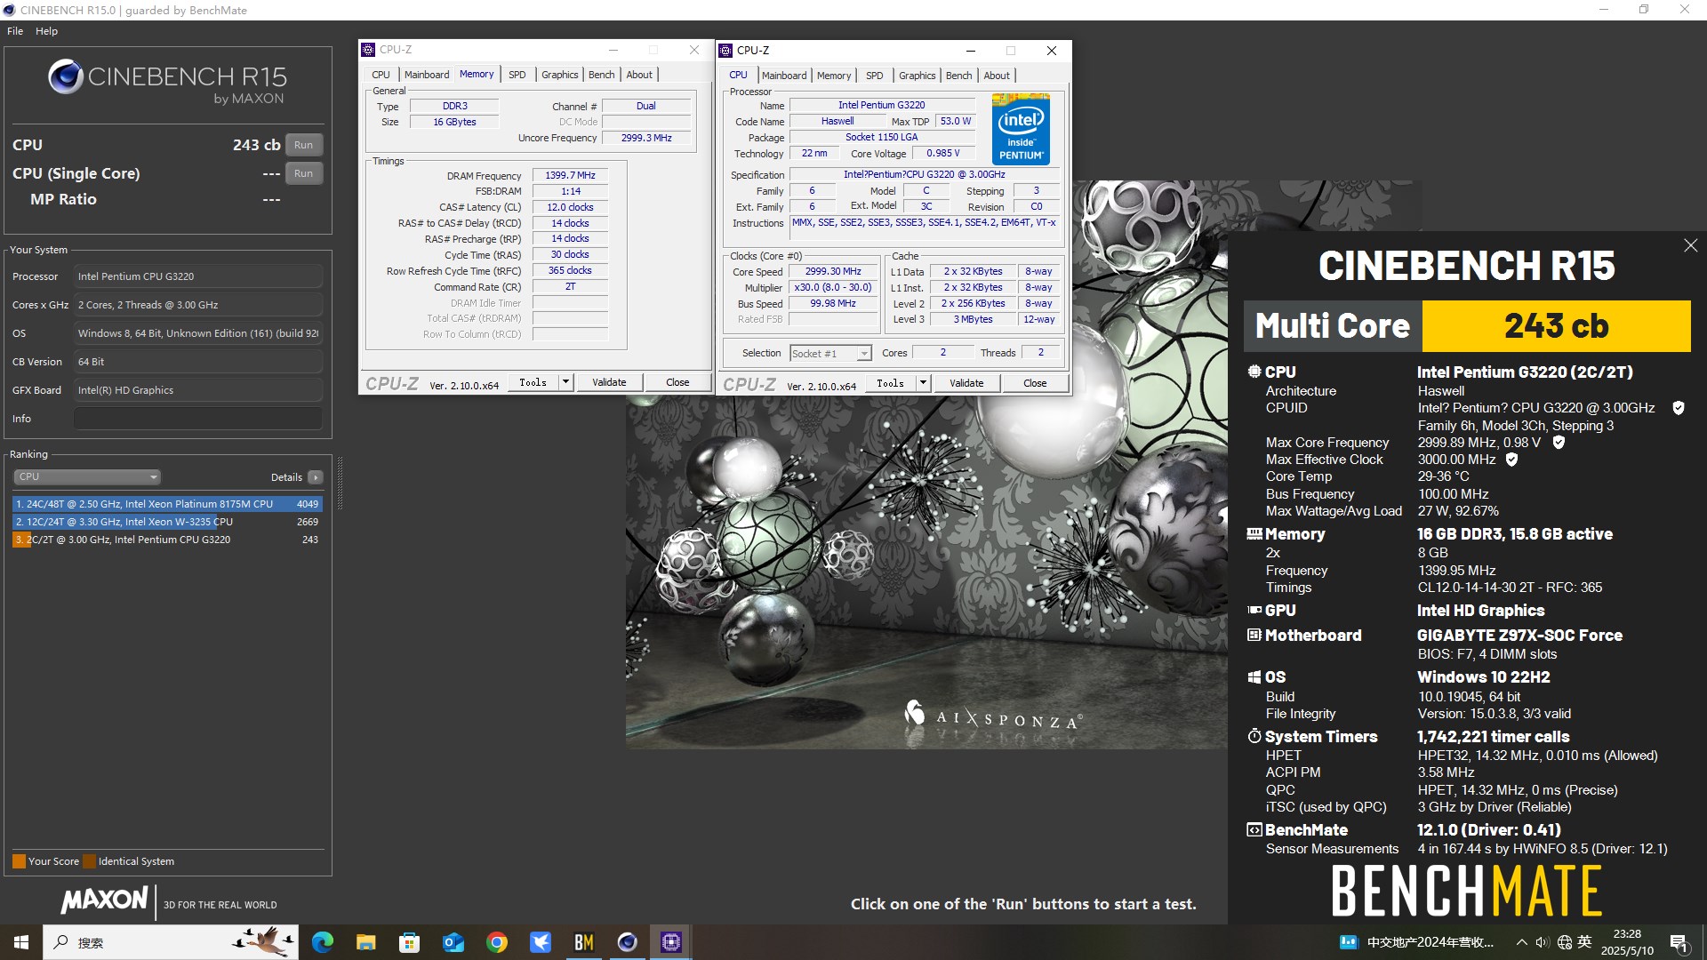The image size is (1707, 960).
Task: Click the Info input field
Action: coord(197,419)
